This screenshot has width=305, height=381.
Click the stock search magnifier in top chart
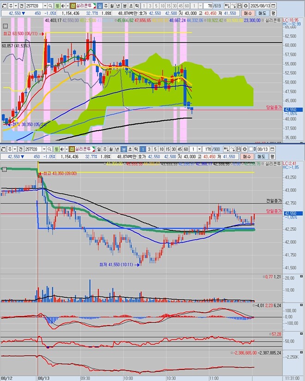[51, 6]
